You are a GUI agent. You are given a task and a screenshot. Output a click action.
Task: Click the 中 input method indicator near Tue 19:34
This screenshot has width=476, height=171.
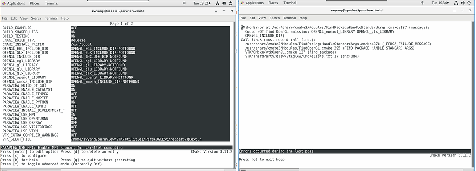tap(423, 3)
